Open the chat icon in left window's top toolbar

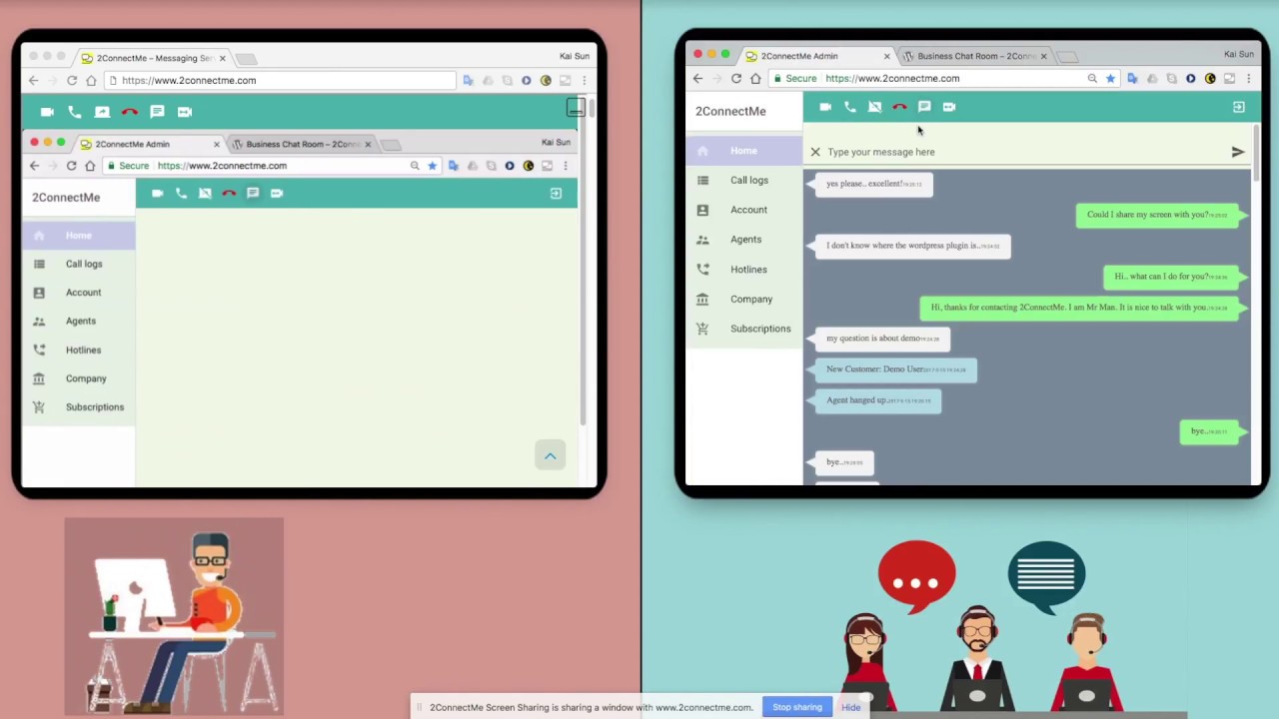click(x=157, y=112)
